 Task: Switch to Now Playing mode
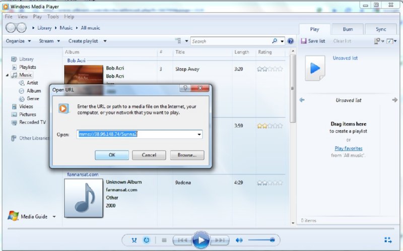click(388, 240)
